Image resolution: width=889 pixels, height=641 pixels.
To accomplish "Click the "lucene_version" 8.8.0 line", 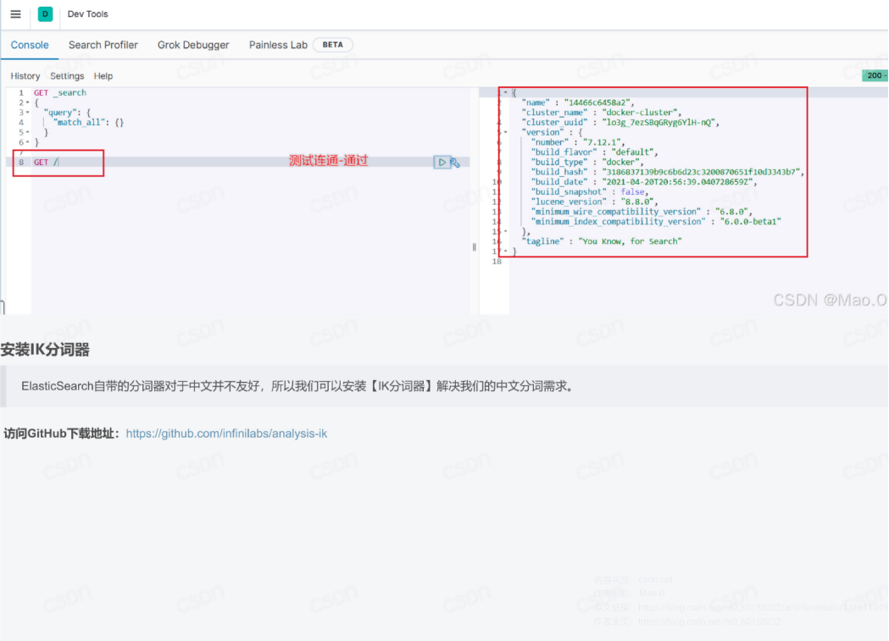I will 595,202.
